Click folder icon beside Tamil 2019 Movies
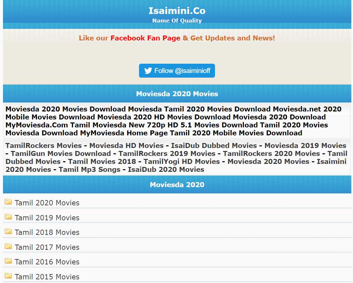The image size is (353, 283). [8, 217]
